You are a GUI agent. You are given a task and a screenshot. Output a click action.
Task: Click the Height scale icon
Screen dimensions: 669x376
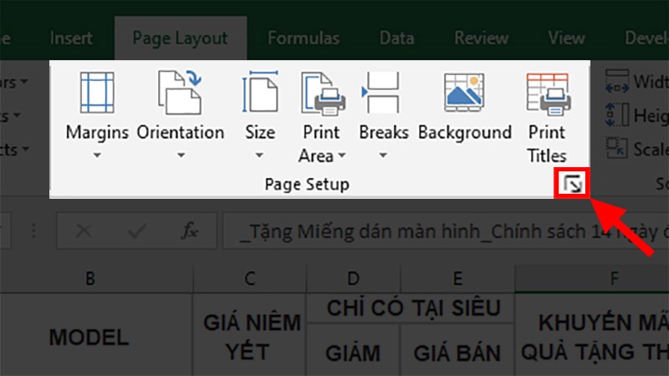point(617,114)
